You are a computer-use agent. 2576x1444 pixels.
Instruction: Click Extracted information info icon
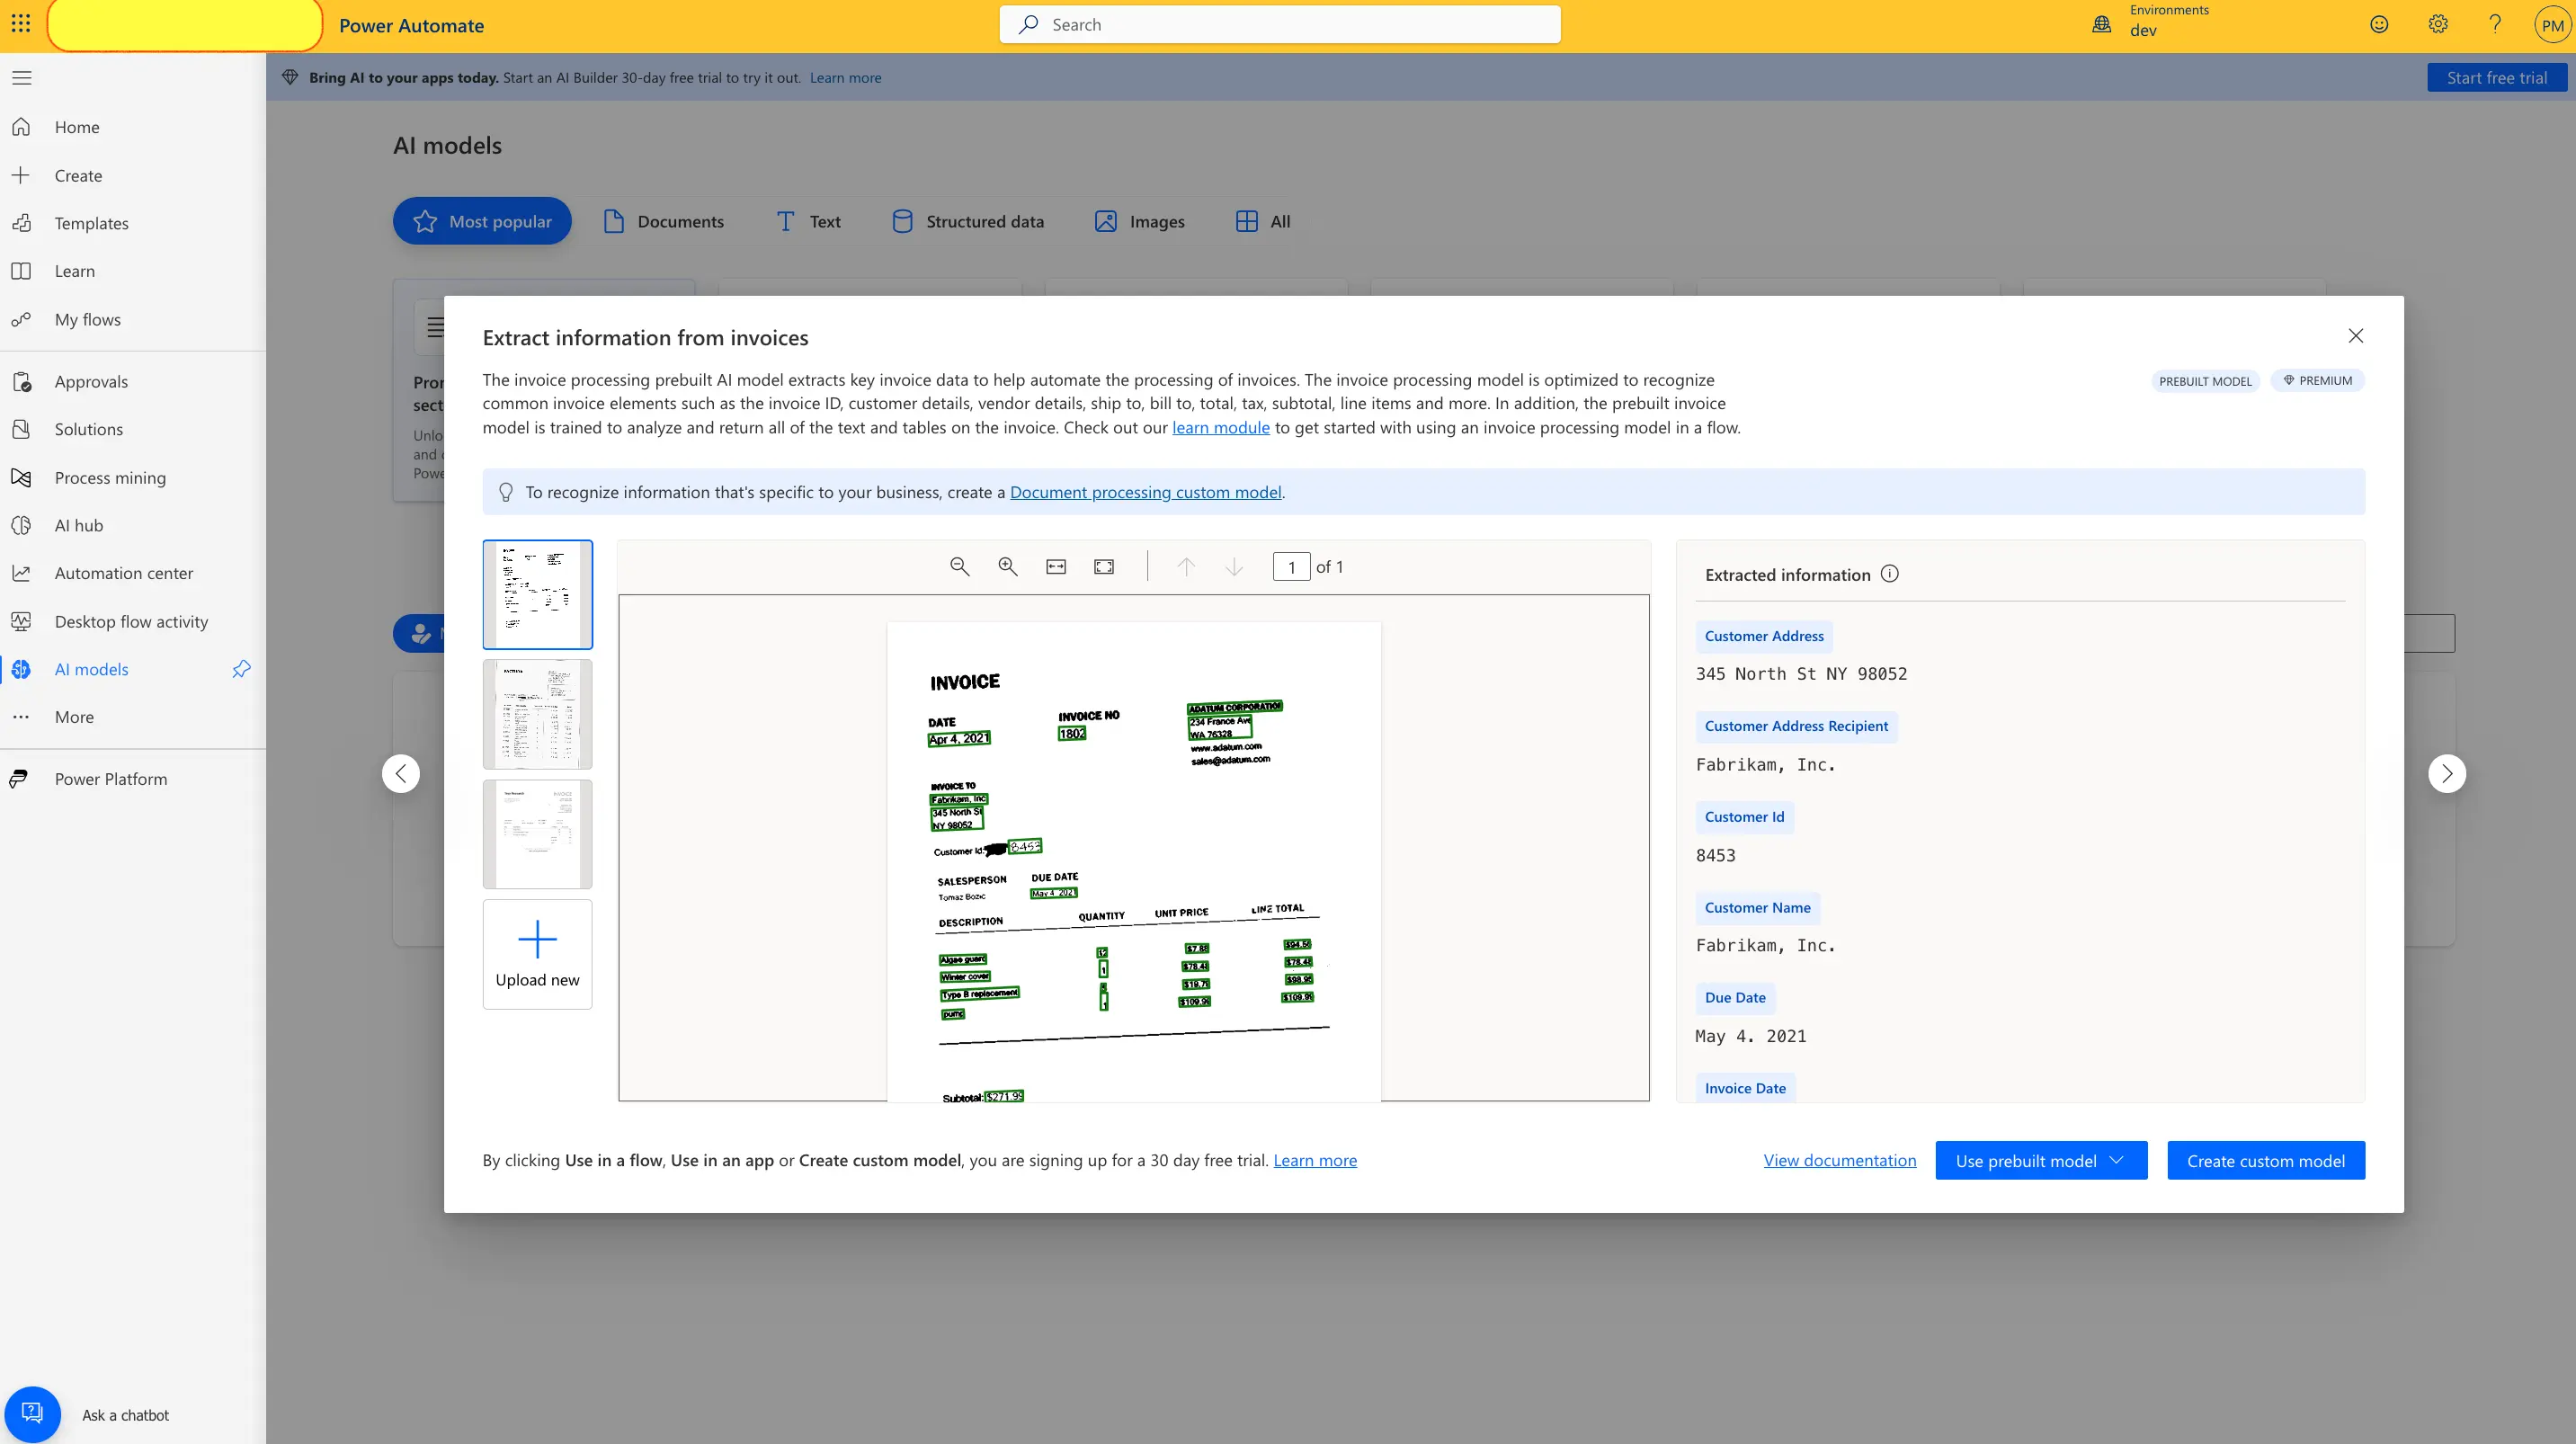[1889, 574]
